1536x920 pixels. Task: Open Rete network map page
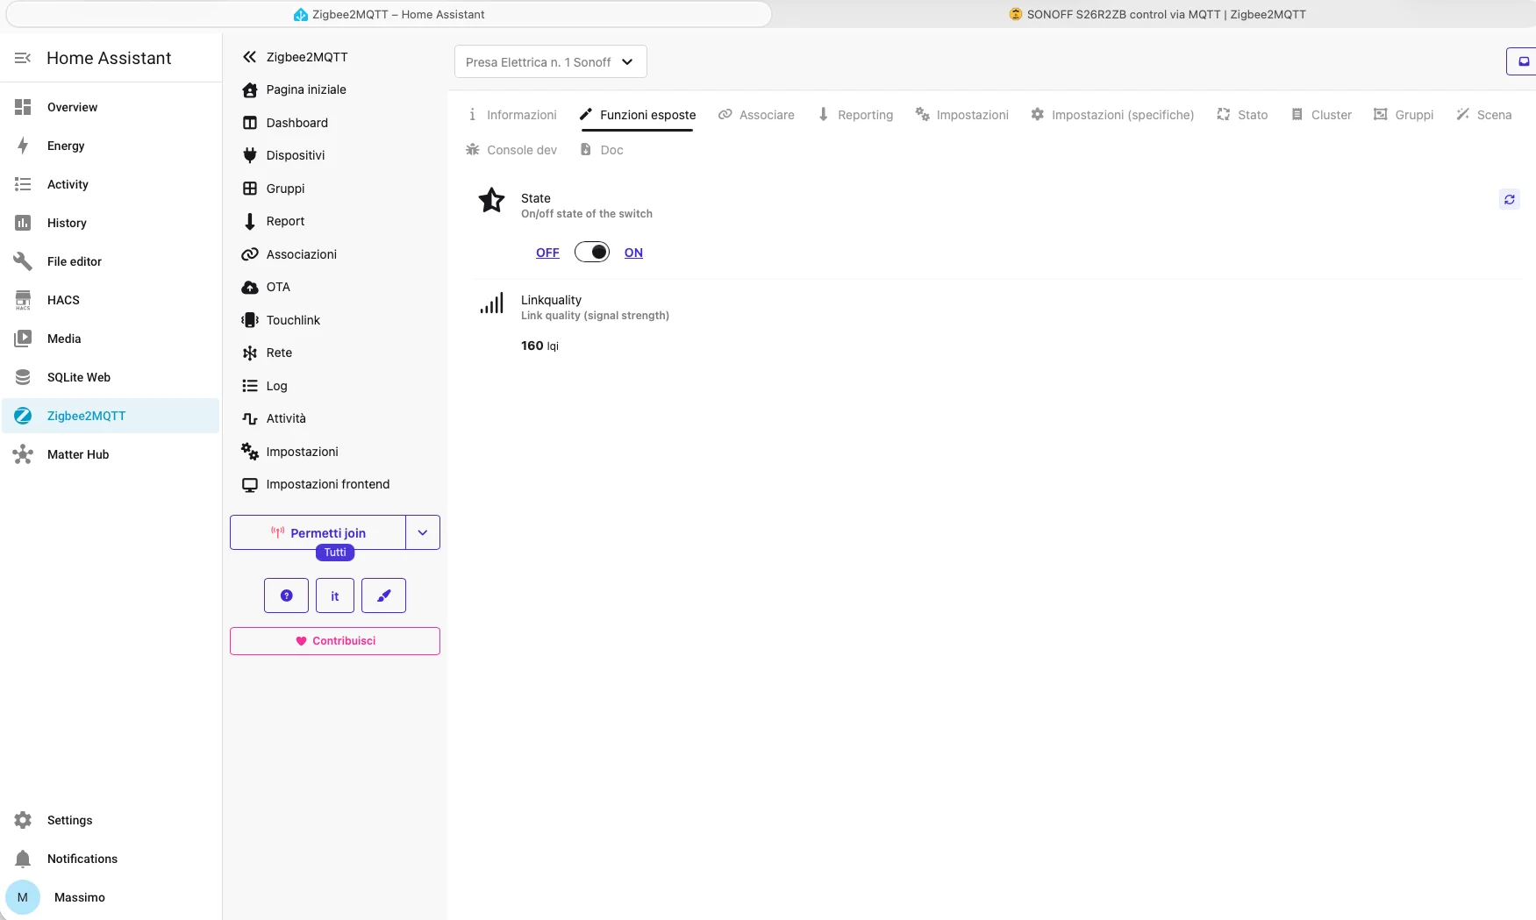pyautogui.click(x=279, y=353)
